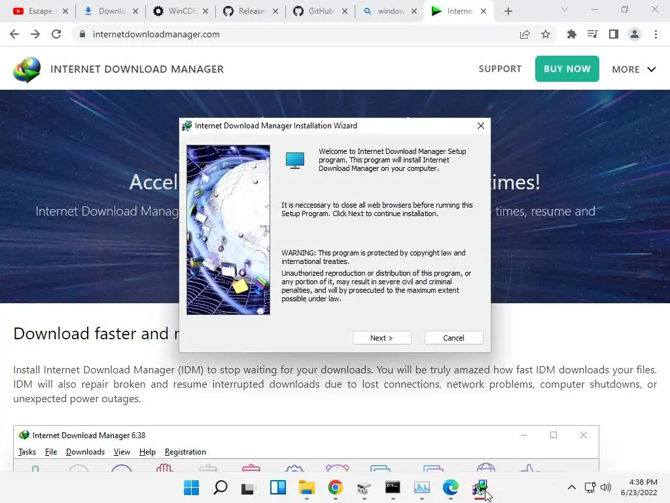
Task: Open the network status tray icon
Action: [x=590, y=487]
